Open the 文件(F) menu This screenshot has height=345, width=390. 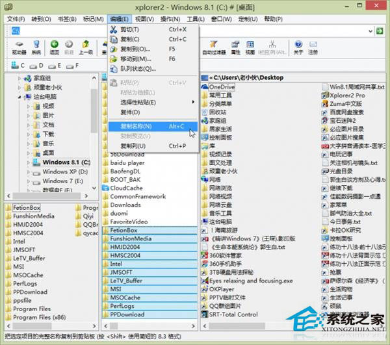pyautogui.click(x=16, y=19)
